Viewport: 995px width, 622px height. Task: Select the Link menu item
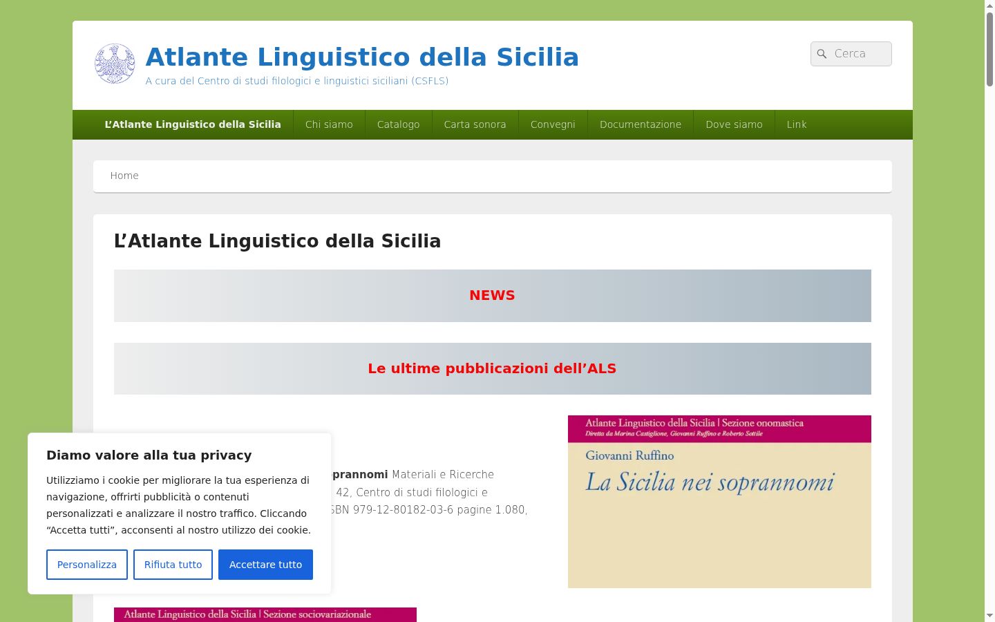point(797,124)
